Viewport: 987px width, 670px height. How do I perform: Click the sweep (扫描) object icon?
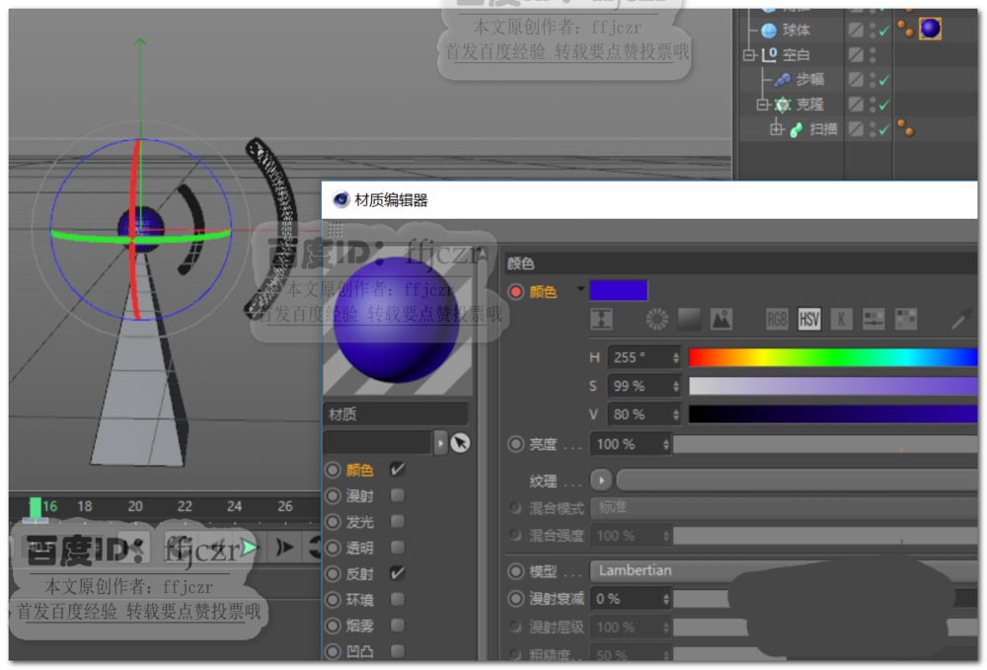(797, 129)
